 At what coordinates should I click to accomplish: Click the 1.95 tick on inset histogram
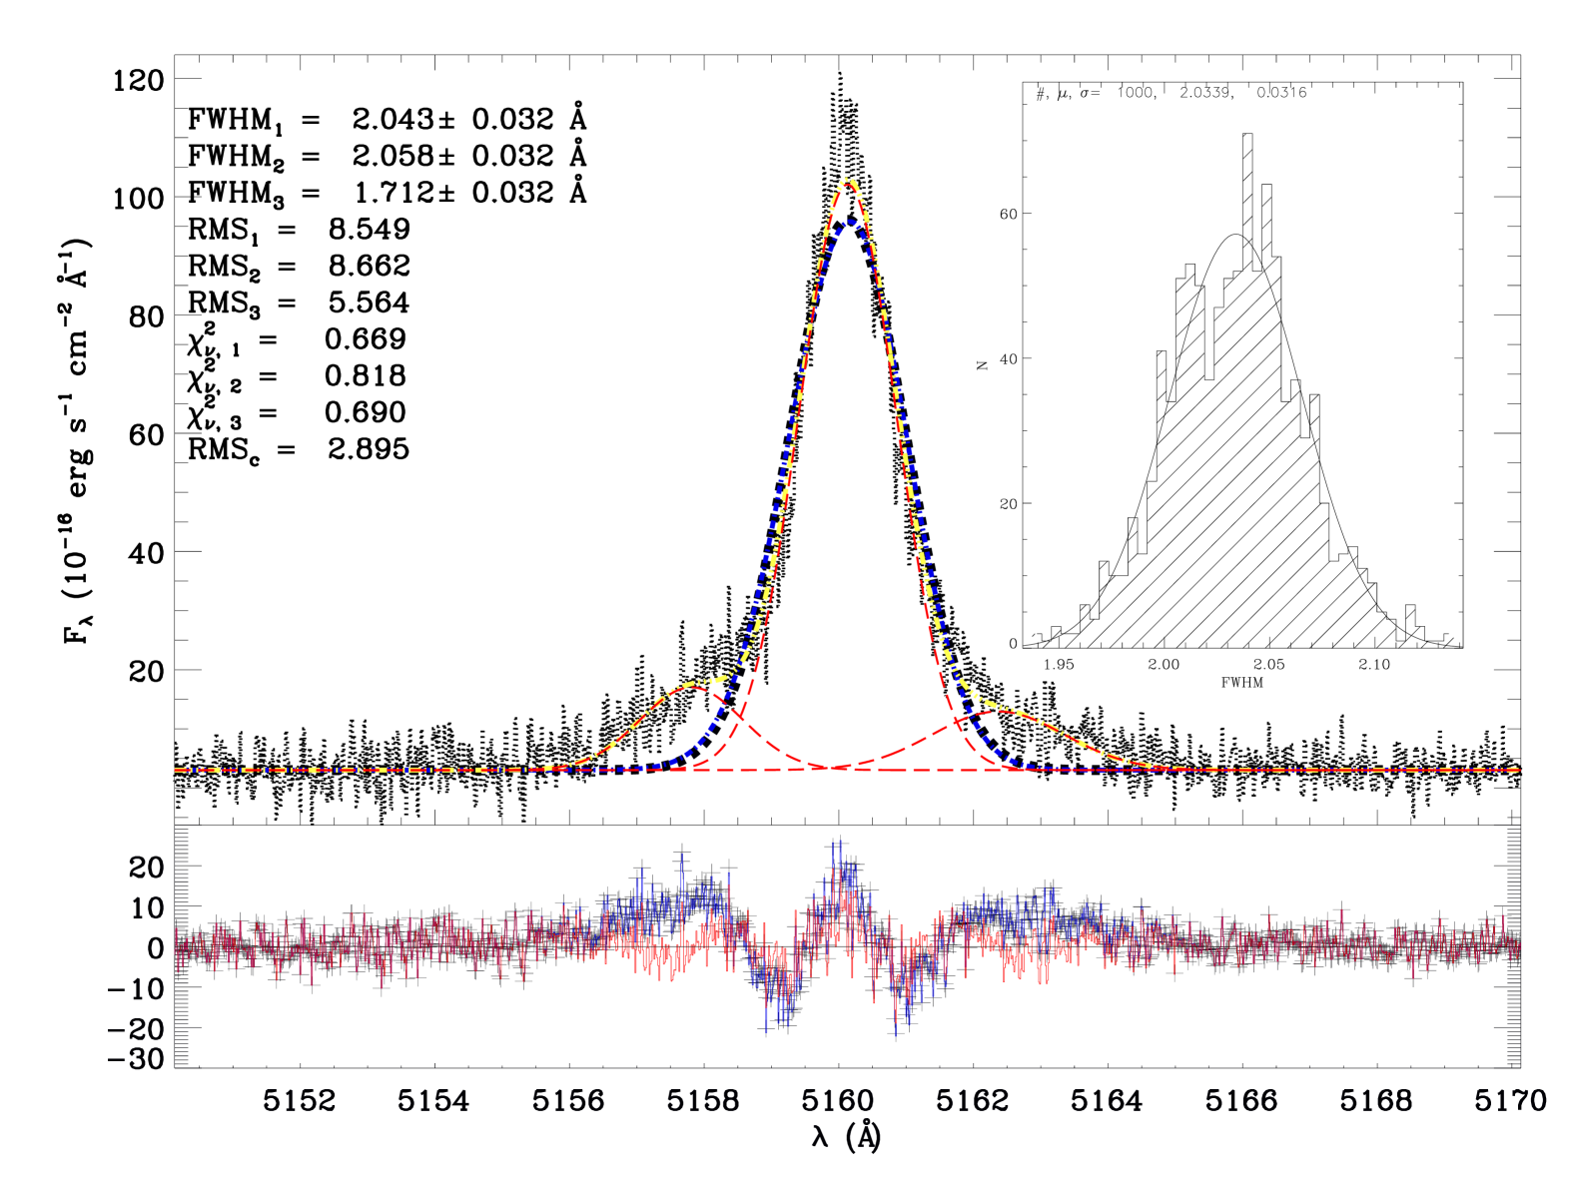pos(1059,665)
